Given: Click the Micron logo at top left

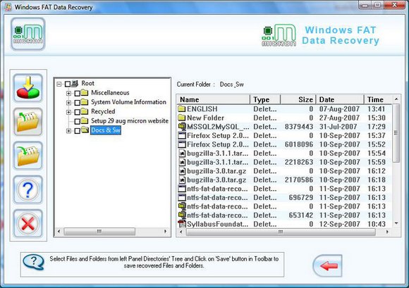Looking at the screenshot, I should point(28,34).
